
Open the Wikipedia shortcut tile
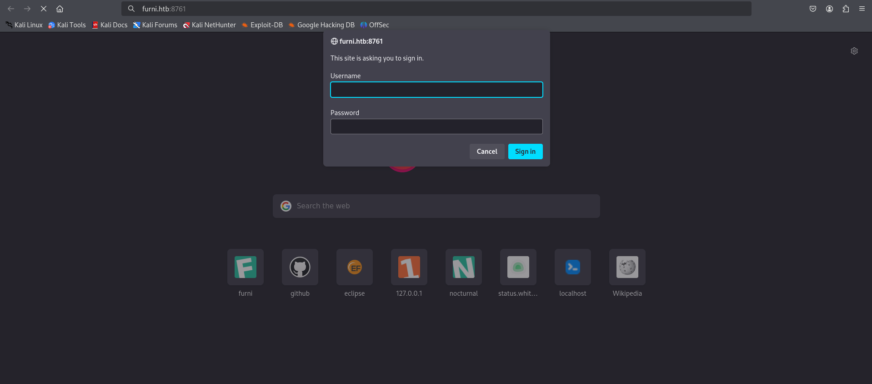click(x=627, y=268)
